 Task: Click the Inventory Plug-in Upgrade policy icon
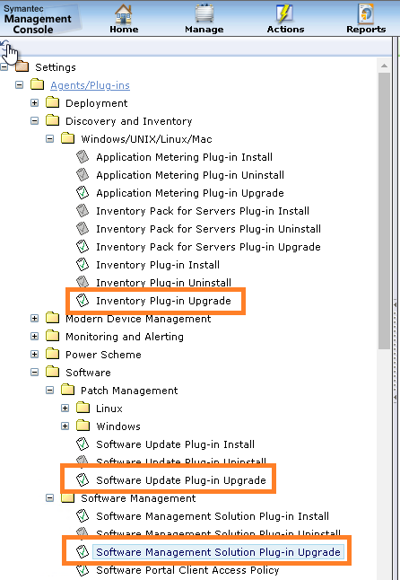(x=83, y=301)
